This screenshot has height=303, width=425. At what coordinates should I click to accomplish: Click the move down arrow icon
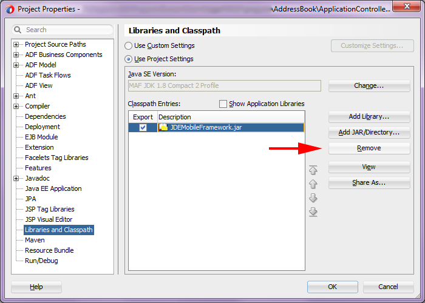(313, 198)
